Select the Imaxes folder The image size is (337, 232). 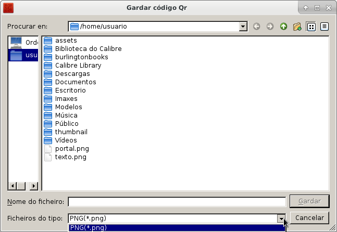pos(60,99)
